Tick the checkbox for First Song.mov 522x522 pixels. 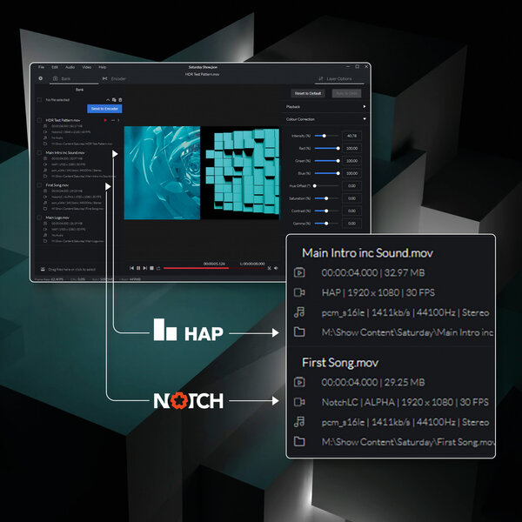pos(39,185)
